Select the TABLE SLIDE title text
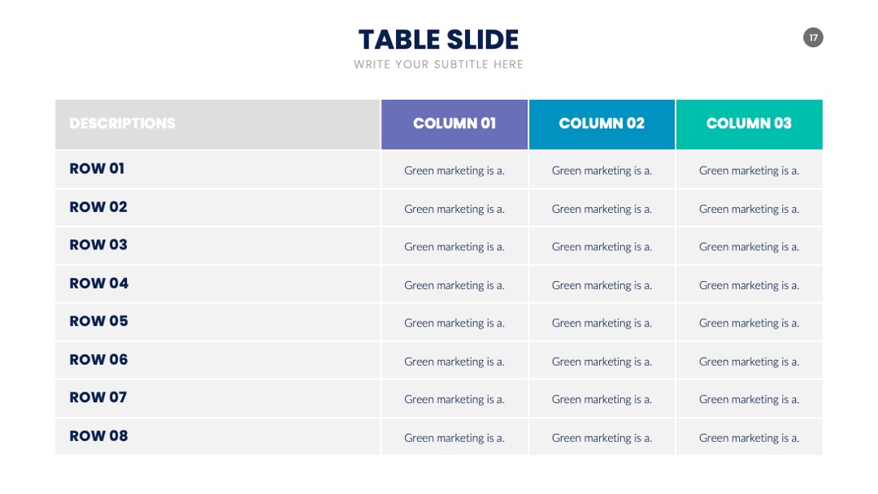 pyautogui.click(x=438, y=40)
